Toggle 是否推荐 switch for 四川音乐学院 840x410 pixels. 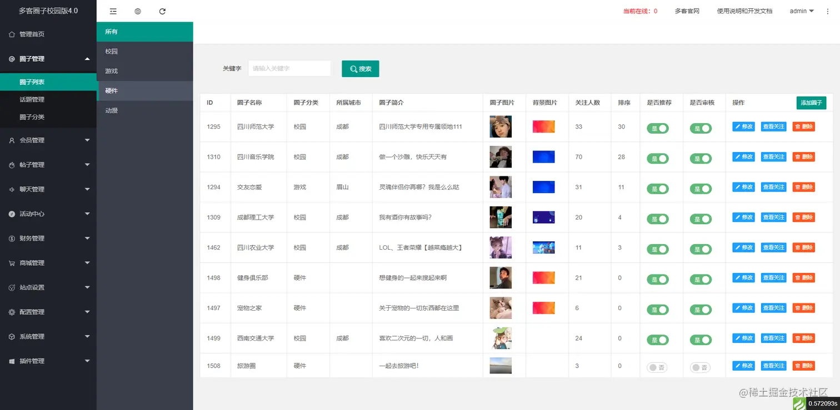point(658,158)
